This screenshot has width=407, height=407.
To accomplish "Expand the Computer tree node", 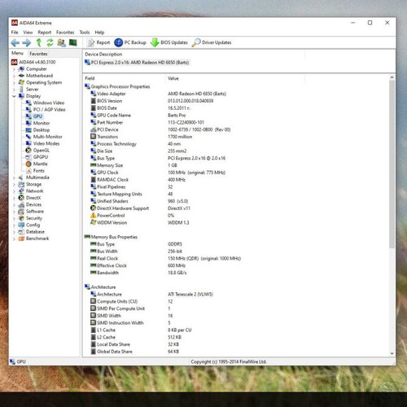I will click(x=14, y=69).
